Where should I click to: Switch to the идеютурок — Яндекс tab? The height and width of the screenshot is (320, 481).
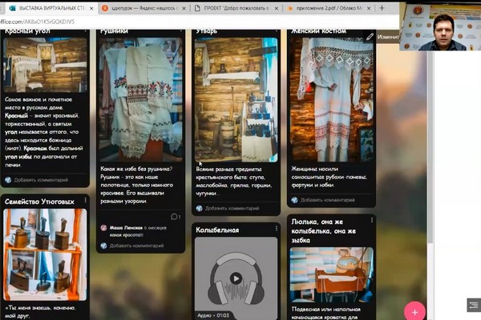pos(144,8)
